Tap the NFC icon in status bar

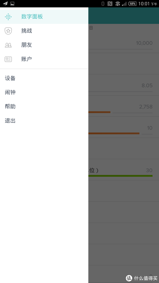110,4
